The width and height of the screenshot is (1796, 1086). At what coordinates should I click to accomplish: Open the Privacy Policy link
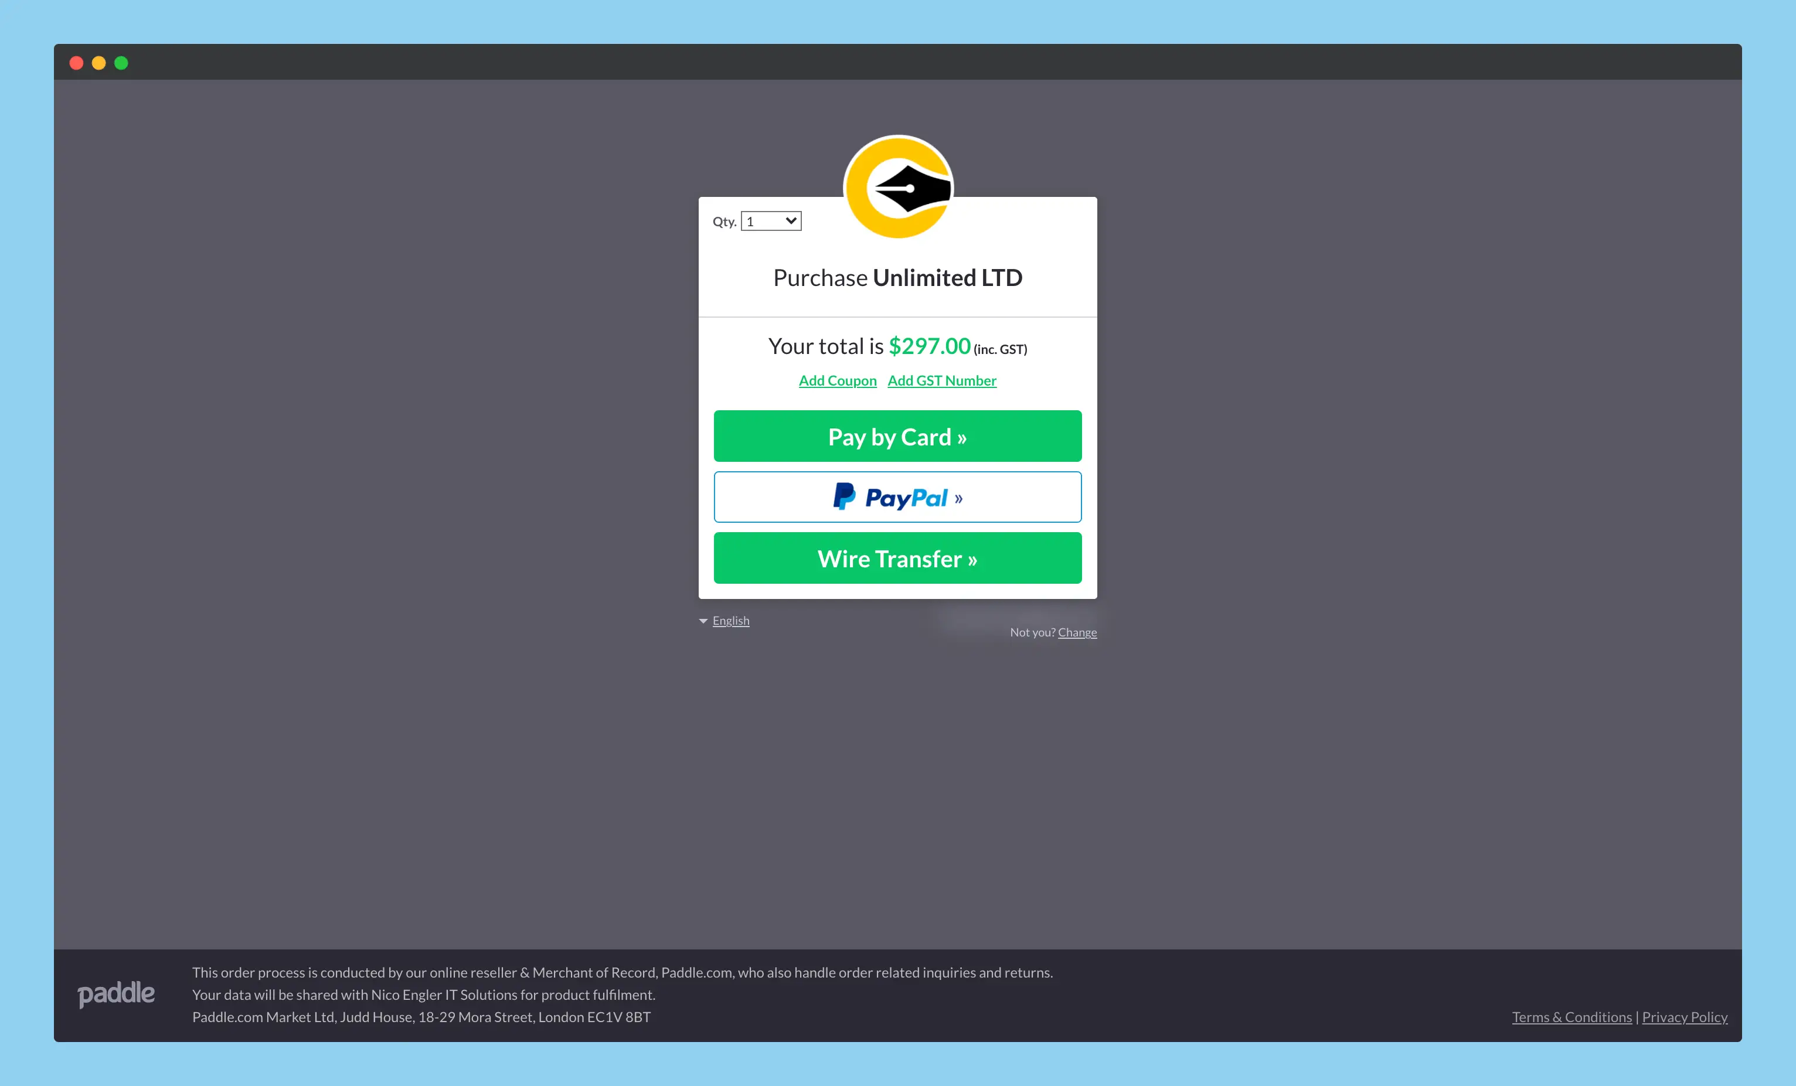1685,1017
